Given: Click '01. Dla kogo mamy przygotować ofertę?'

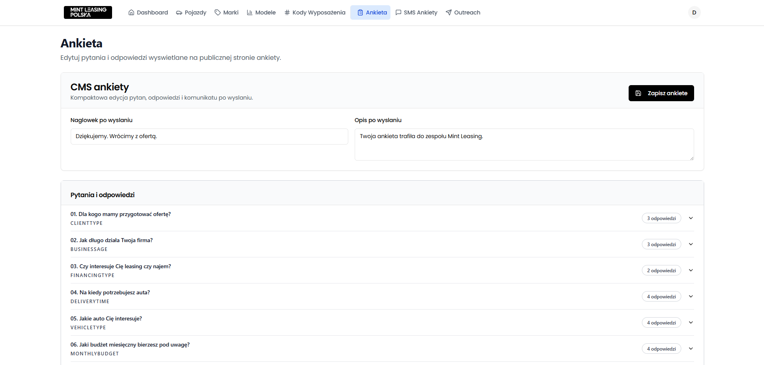Looking at the screenshot, I should pos(121,214).
